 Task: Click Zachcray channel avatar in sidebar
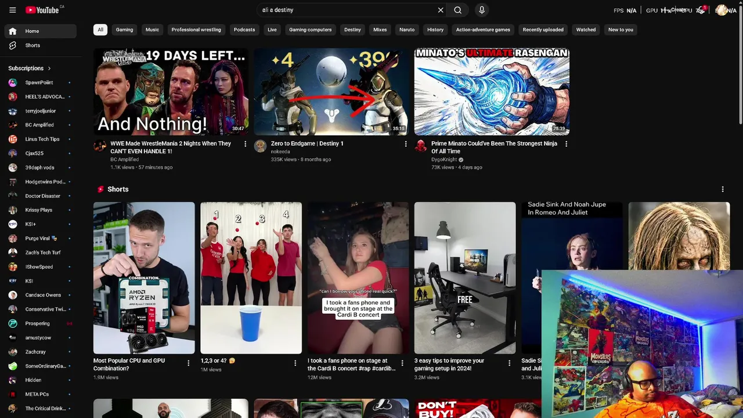[x=13, y=352]
